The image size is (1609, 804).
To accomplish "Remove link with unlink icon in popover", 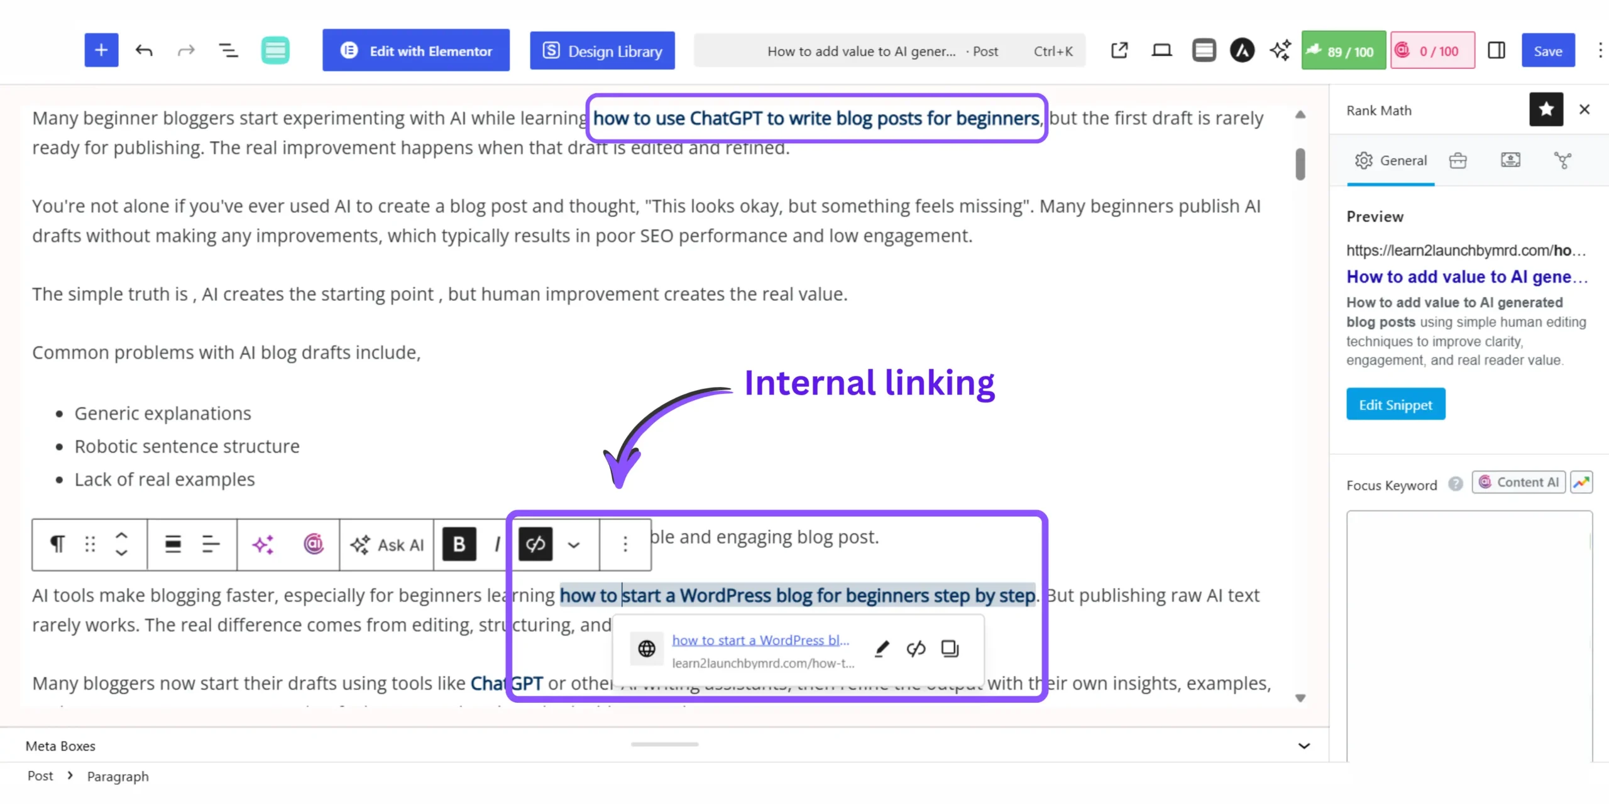I will pos(916,648).
